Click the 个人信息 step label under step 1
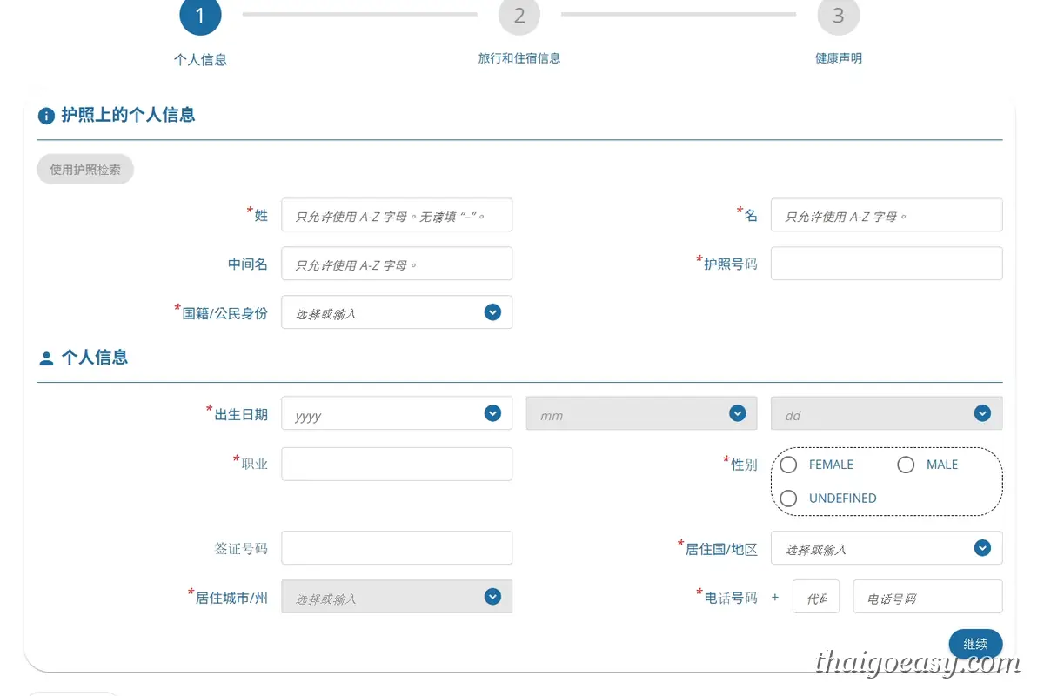This screenshot has height=696, width=1044. (x=201, y=60)
